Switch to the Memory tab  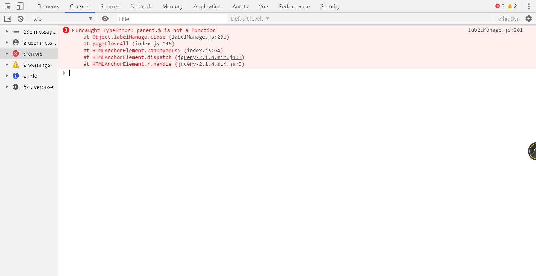(x=172, y=6)
